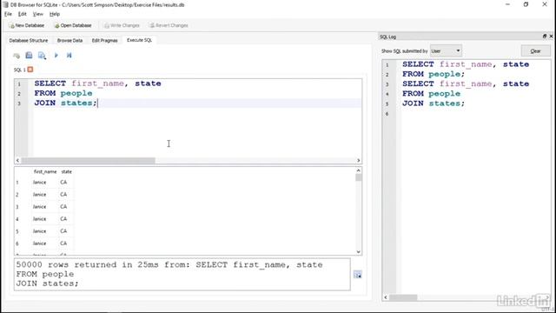Click the state column header
This screenshot has width=556, height=313.
pos(66,171)
